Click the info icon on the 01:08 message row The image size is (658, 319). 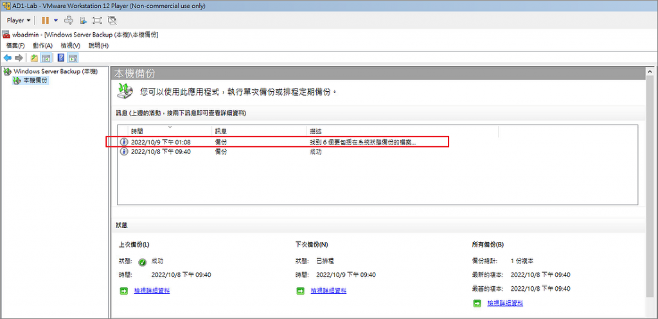[x=124, y=142]
